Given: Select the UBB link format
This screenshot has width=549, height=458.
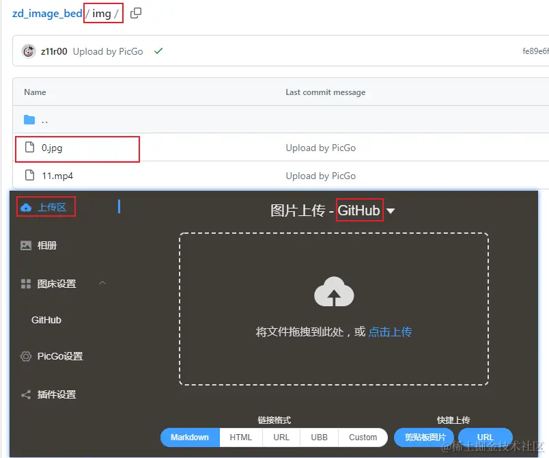Looking at the screenshot, I should coord(319,437).
